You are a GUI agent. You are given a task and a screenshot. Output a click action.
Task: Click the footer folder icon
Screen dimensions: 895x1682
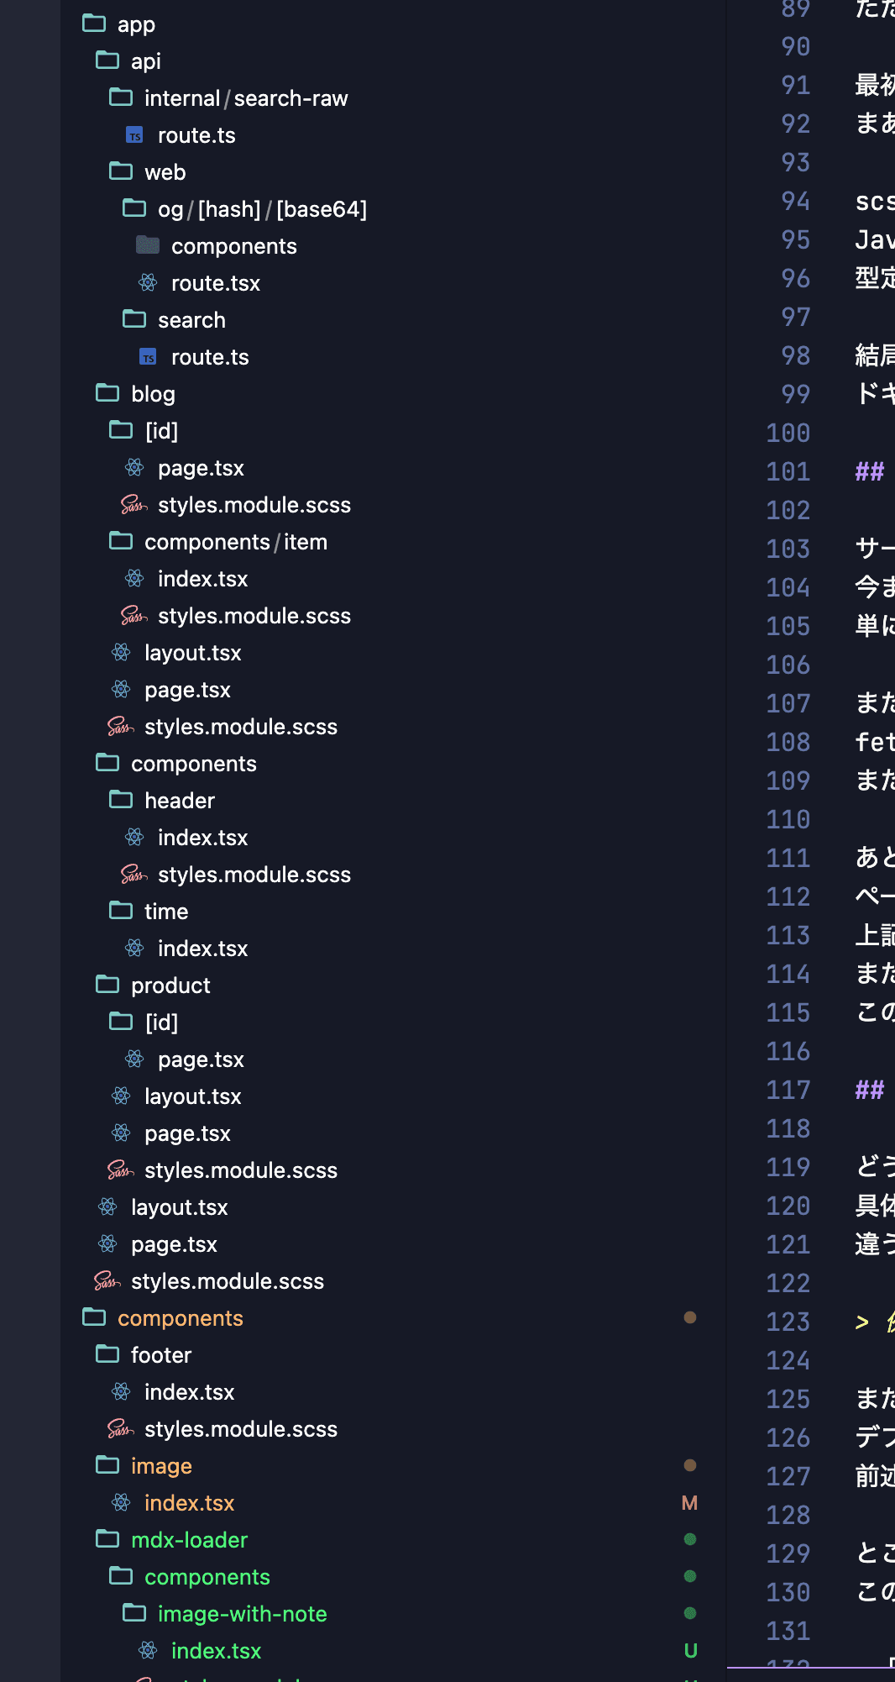(x=107, y=1354)
